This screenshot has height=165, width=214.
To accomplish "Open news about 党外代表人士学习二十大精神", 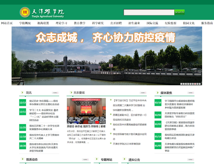I will tap(44, 137).
